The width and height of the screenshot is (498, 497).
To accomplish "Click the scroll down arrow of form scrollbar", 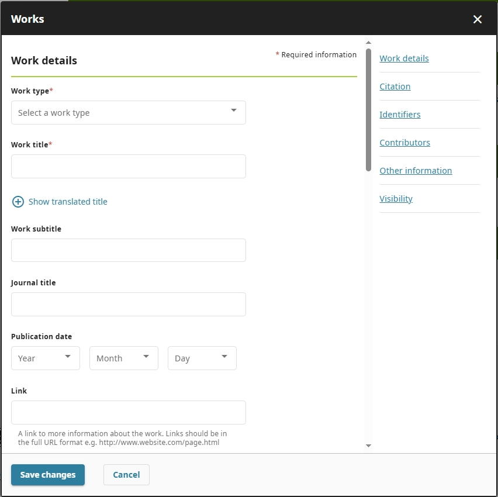I will (x=368, y=446).
